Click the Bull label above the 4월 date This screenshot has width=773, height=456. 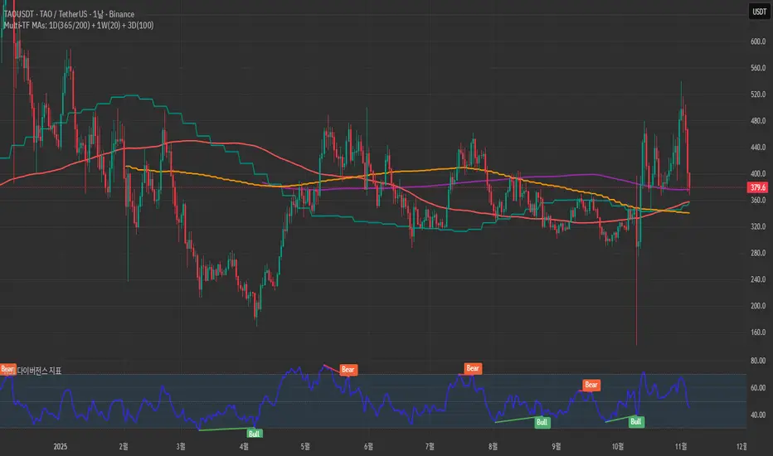pos(254,434)
